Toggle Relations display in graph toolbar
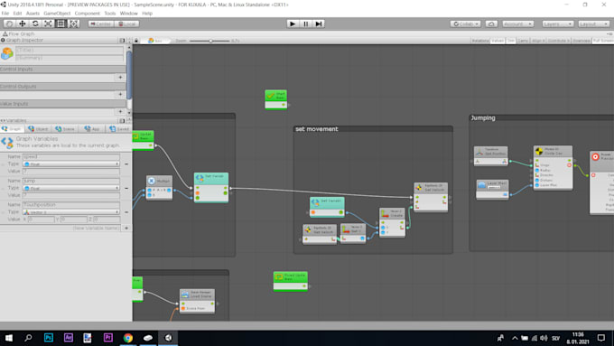 [480, 41]
